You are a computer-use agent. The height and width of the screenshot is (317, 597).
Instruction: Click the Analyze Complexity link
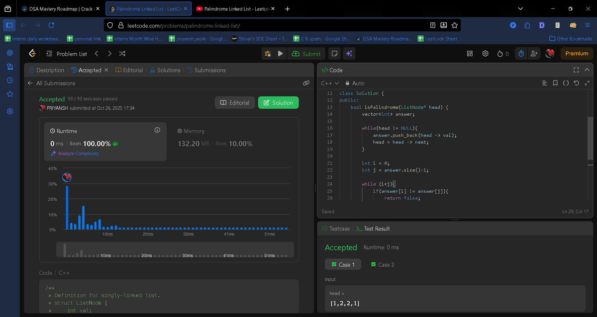(x=75, y=154)
